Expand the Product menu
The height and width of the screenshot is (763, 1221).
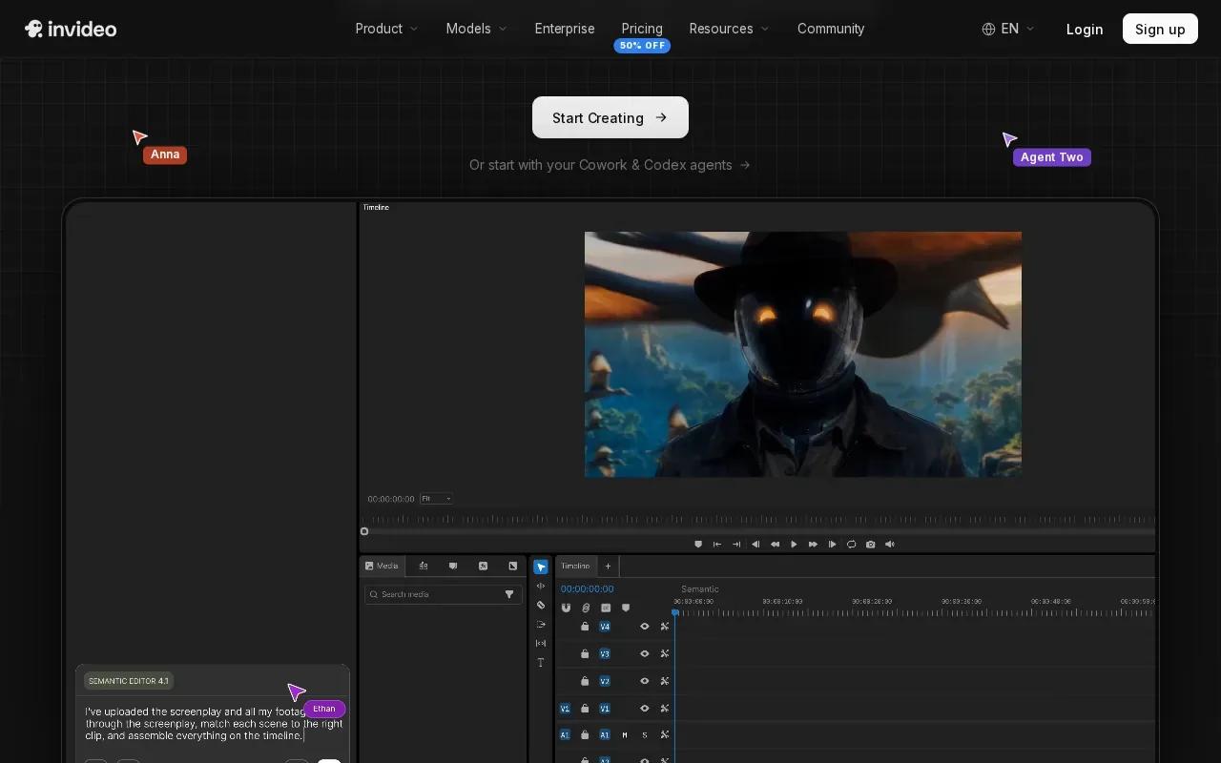coord(387,29)
